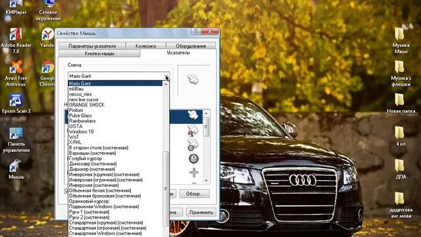
Task: Pick Руки 2 (системная) scheme
Action: point(115,217)
